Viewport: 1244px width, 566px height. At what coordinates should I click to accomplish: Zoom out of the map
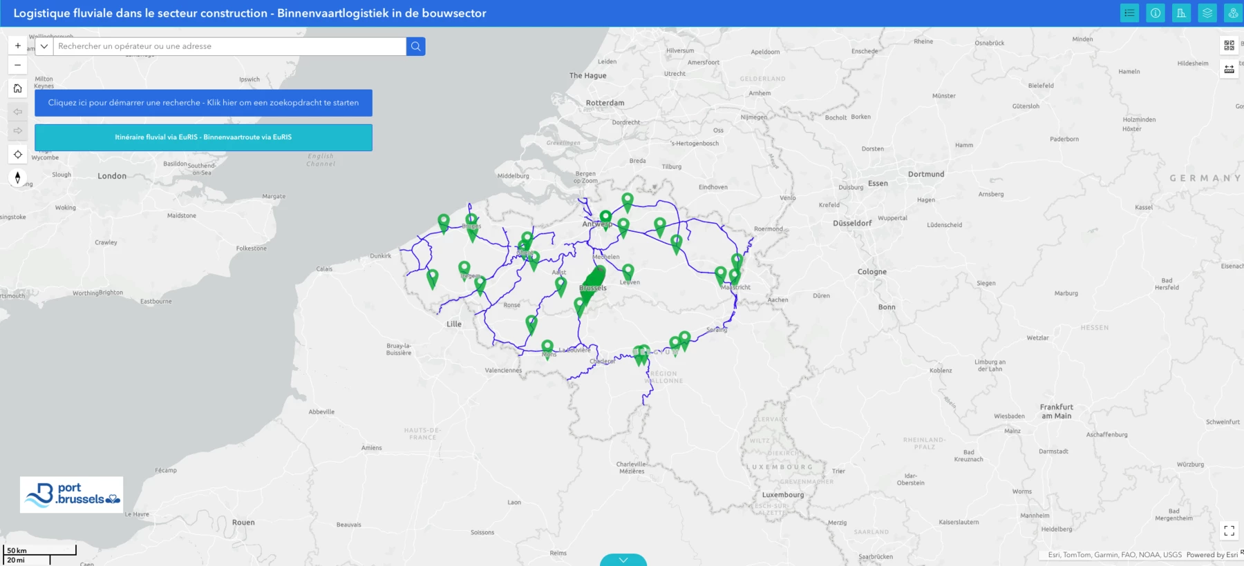17,65
